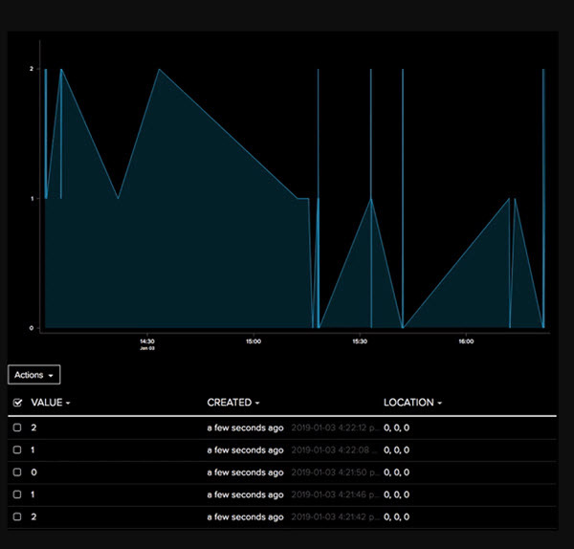Open the Actions dropdown button
574x549 pixels.
(x=34, y=375)
